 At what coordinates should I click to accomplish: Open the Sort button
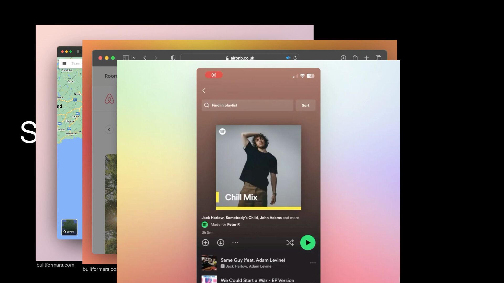(305, 105)
